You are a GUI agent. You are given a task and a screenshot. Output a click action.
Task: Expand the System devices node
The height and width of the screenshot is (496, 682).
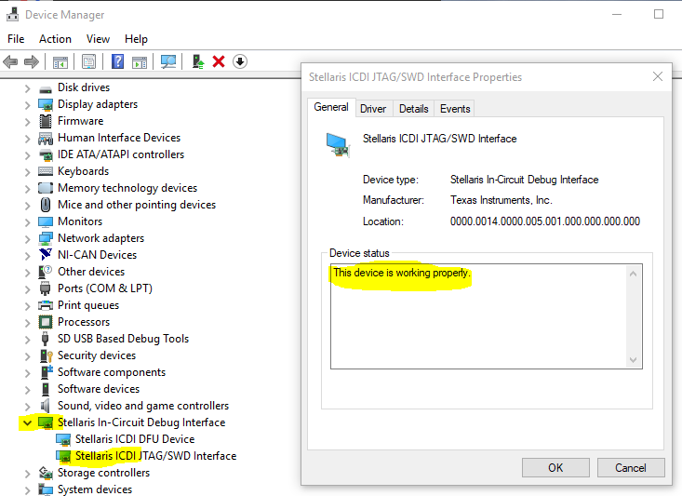(27, 490)
